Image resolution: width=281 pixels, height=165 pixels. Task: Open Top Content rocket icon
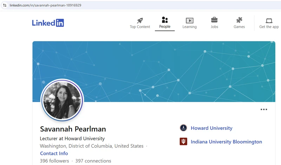(140, 21)
